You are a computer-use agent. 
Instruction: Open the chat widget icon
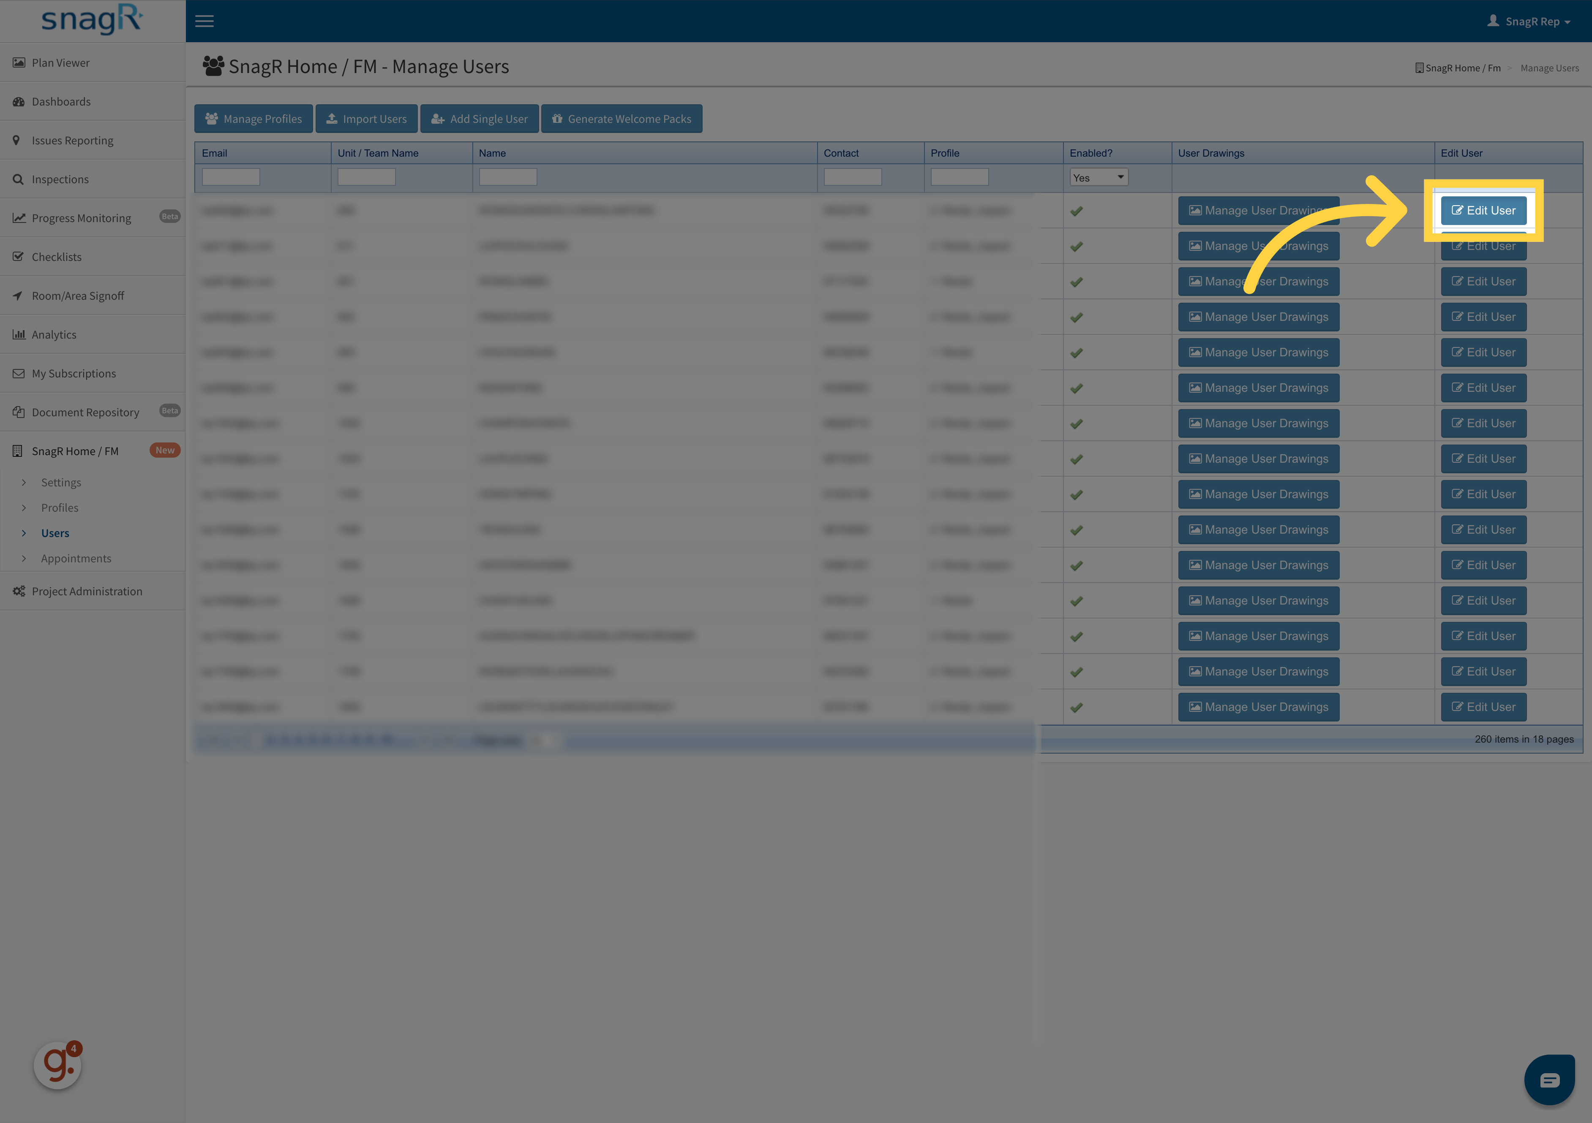(1549, 1080)
